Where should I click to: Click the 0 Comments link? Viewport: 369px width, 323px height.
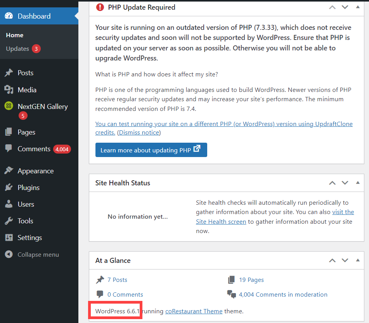click(125, 295)
